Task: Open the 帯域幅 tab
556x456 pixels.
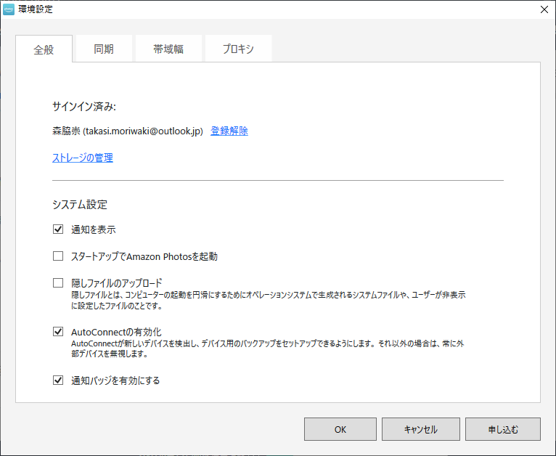Action: 168,49
